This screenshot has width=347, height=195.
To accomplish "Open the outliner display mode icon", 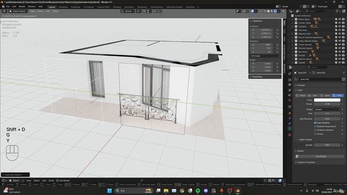I will 298,11.
